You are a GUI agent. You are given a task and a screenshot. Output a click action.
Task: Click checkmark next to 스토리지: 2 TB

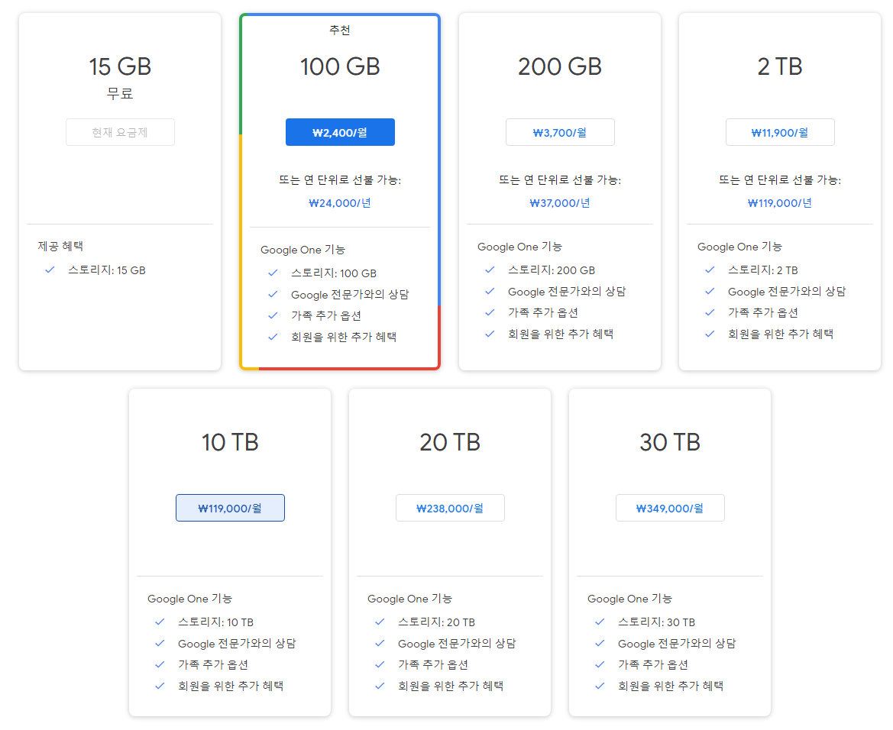coord(710,270)
